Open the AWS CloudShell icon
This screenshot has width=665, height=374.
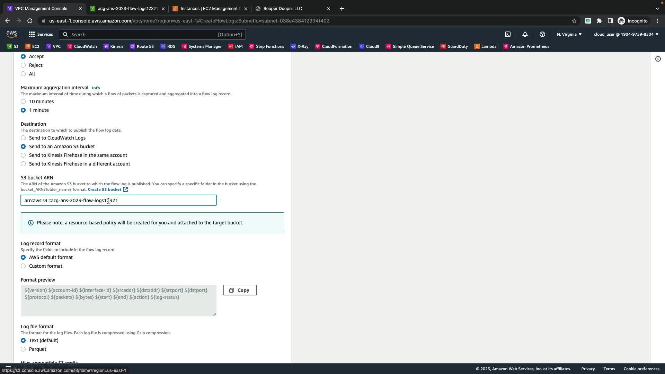point(508,34)
